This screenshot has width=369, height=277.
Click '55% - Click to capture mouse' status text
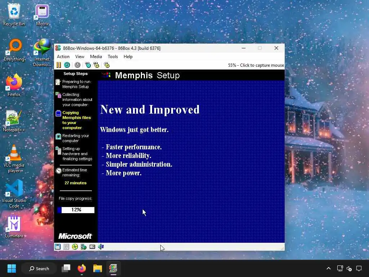click(256, 65)
